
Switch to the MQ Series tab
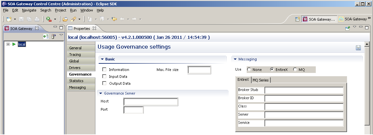coord(261,80)
